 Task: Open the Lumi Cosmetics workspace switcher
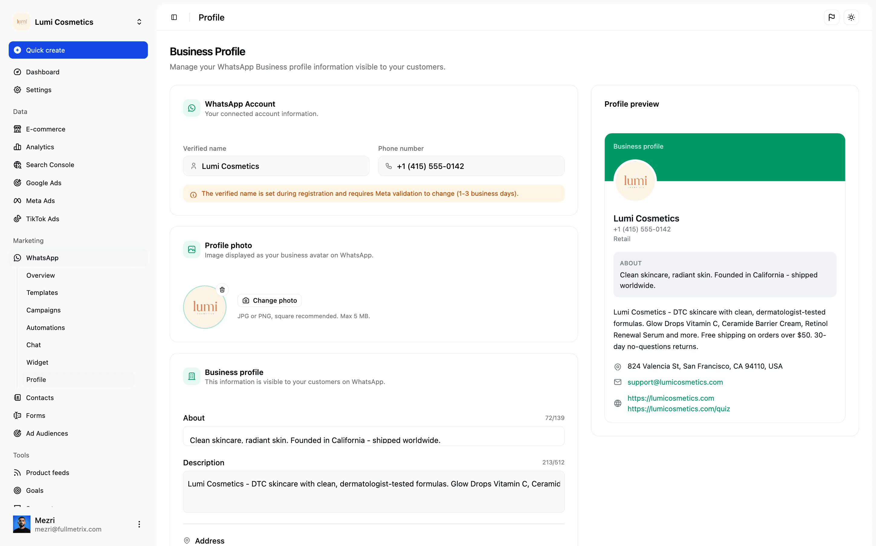coord(78,22)
